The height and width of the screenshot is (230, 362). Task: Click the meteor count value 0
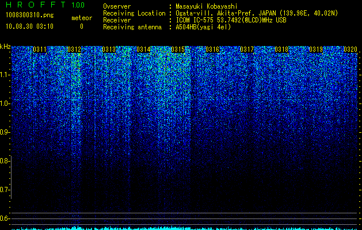pyautogui.click(x=82, y=26)
